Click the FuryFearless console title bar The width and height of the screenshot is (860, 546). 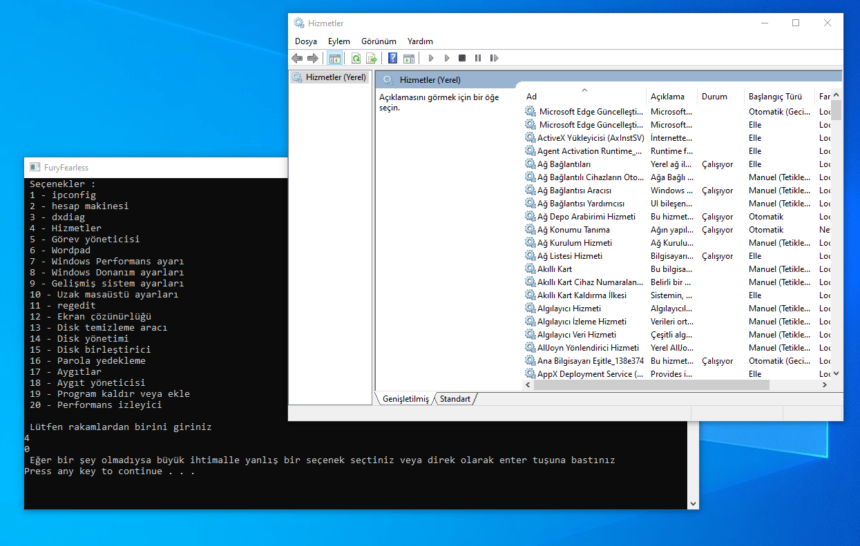coord(156,167)
